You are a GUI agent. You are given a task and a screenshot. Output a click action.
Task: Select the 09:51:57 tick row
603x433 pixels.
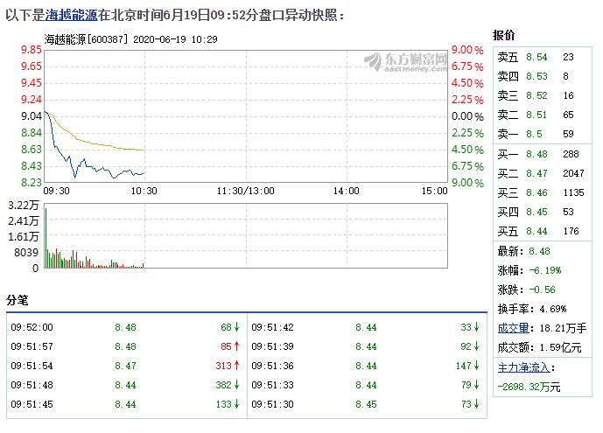pyautogui.click(x=125, y=346)
